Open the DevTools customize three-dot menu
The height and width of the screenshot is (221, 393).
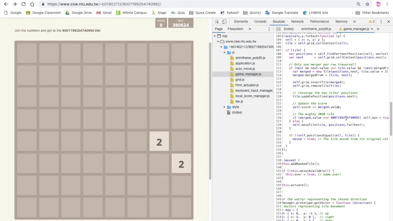click(381, 21)
